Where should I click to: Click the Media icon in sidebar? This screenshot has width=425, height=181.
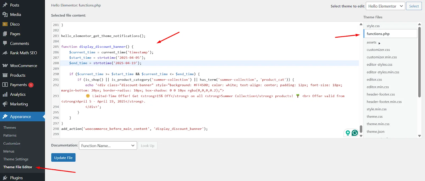tap(5, 15)
